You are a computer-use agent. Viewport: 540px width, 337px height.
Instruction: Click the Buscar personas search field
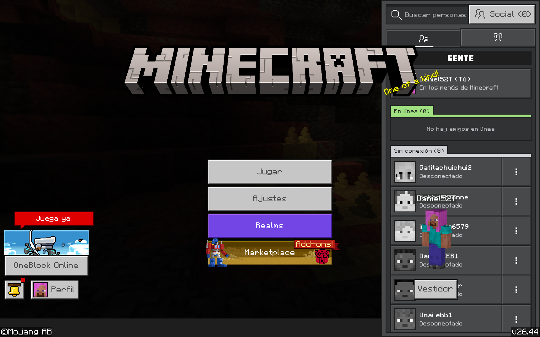(427, 15)
